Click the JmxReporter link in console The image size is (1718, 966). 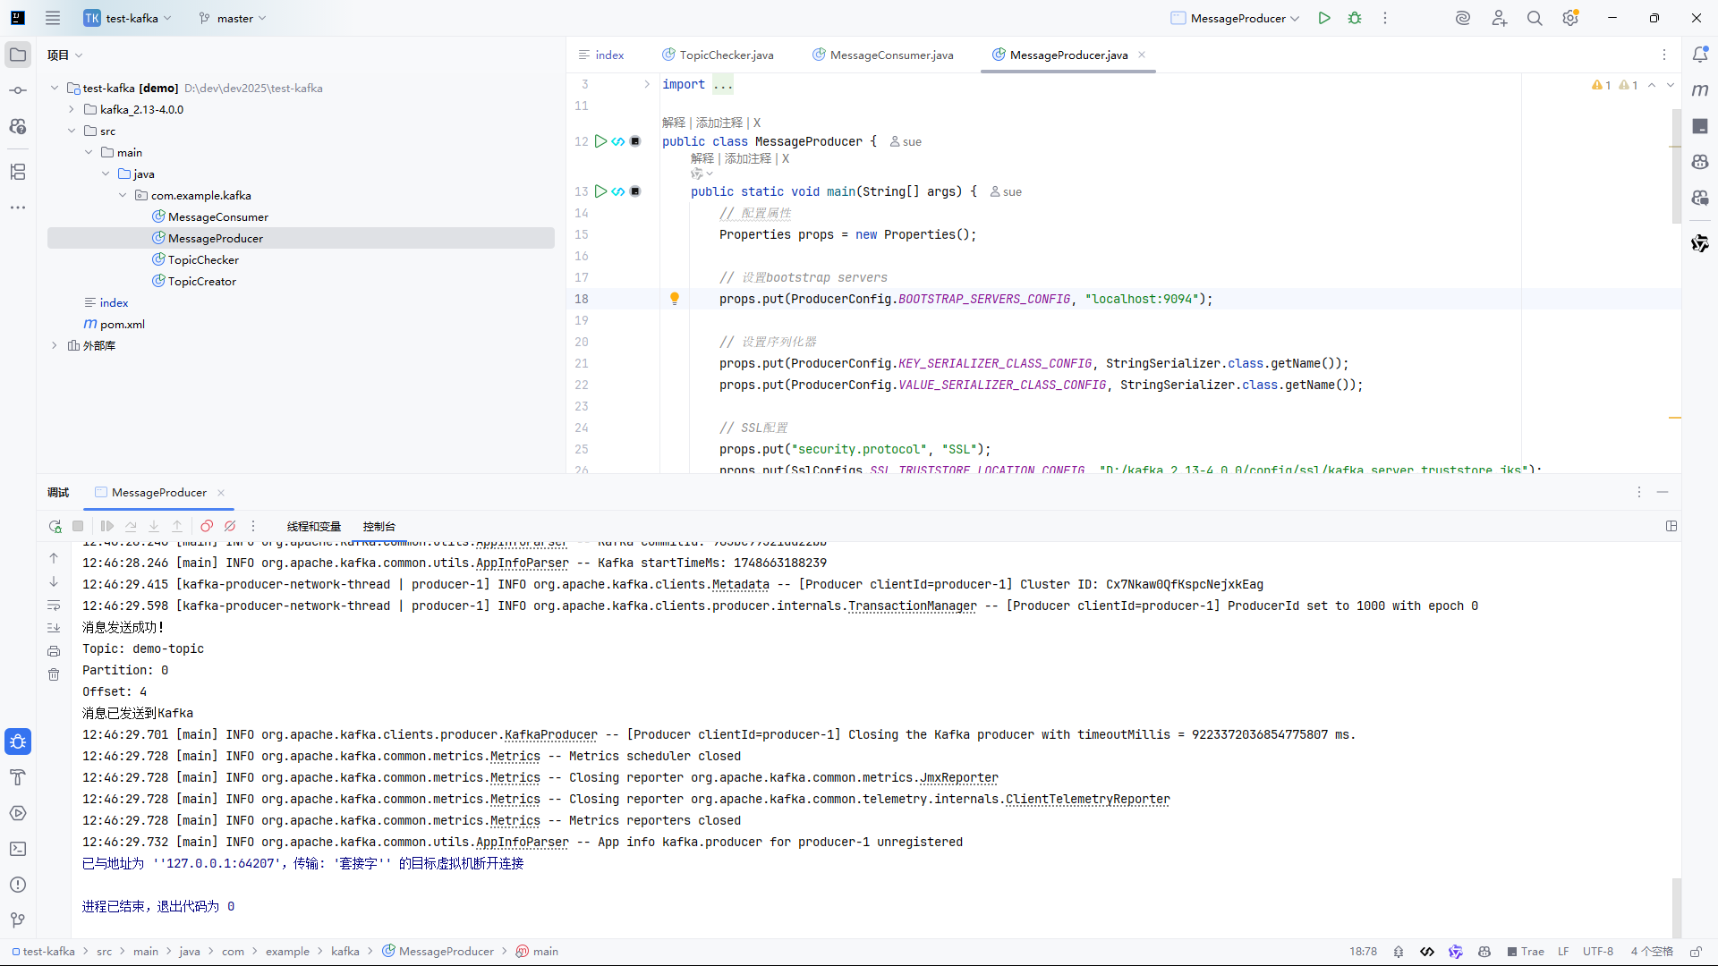959,777
